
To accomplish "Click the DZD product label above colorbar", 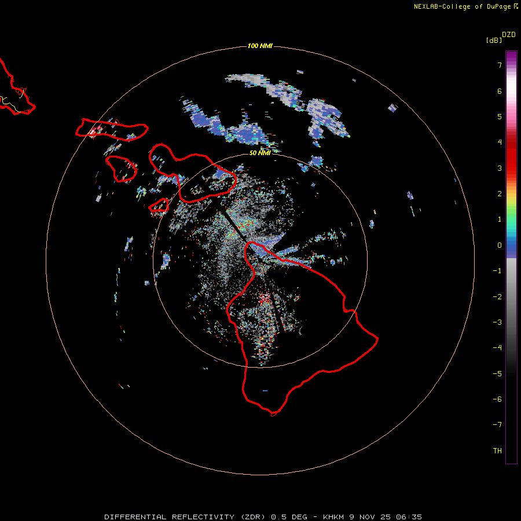I will (509, 35).
